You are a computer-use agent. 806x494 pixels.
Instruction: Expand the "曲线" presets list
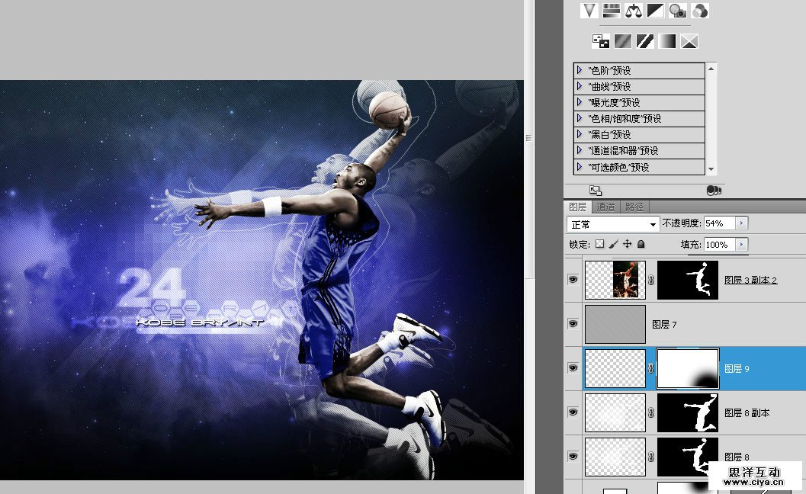pos(580,86)
